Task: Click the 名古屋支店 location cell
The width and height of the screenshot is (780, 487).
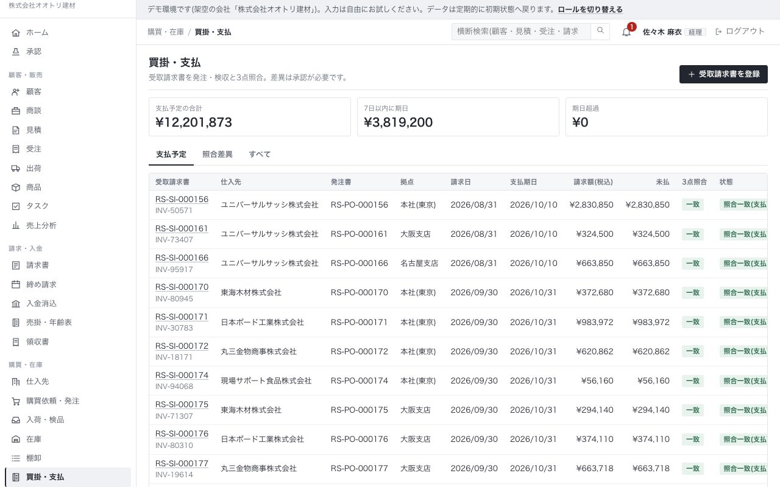Action: tap(419, 264)
